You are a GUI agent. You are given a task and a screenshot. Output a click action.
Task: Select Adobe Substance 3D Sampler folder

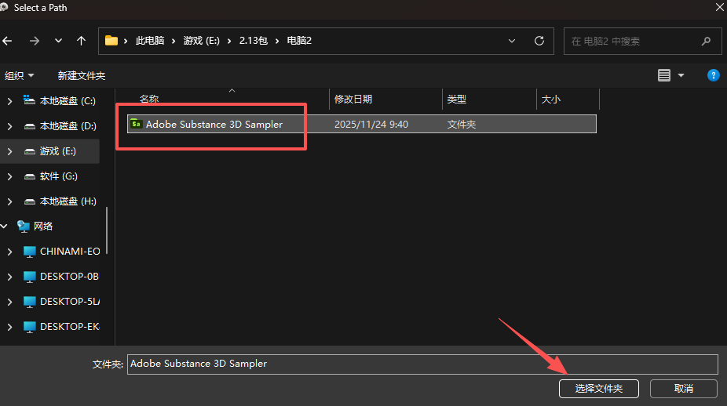point(362,124)
